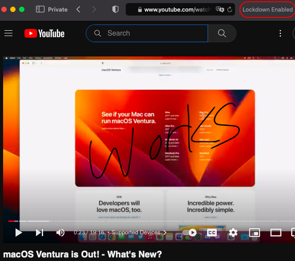
Task: Open the video settings gear
Action: [x=233, y=233]
